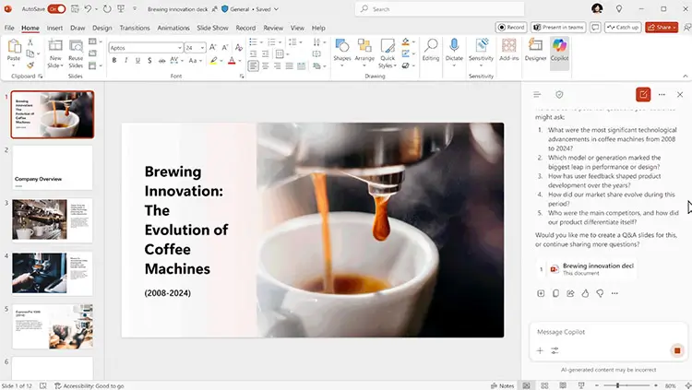
Task: Open the File menu
Action: click(9, 28)
